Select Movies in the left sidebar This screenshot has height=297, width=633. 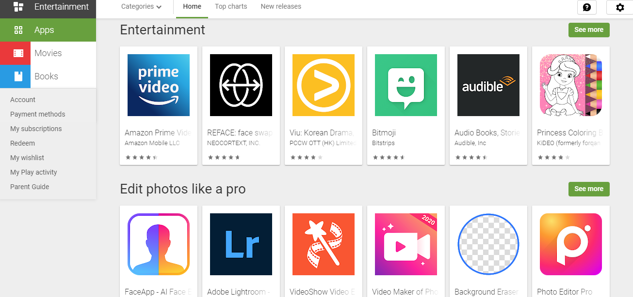[x=48, y=53]
